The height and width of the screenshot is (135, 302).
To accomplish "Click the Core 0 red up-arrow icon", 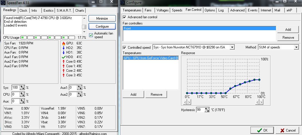I will tap(64, 62).
